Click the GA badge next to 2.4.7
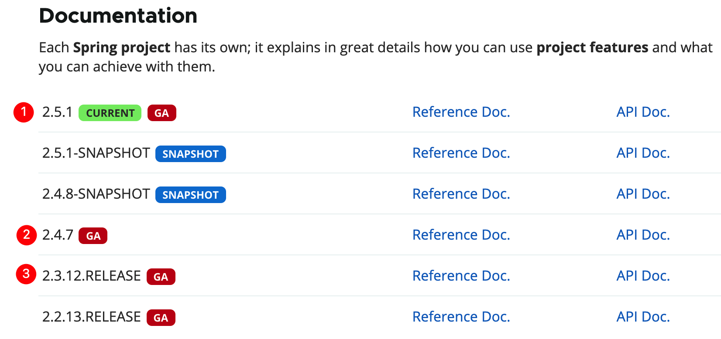Image resolution: width=721 pixels, height=339 pixels. pos(93,236)
